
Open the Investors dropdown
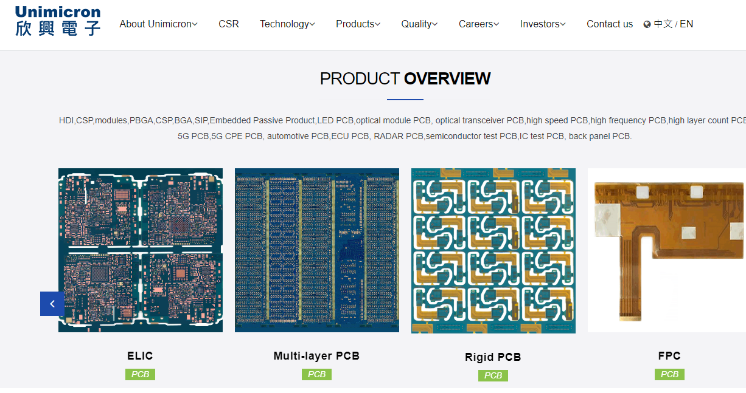(543, 24)
